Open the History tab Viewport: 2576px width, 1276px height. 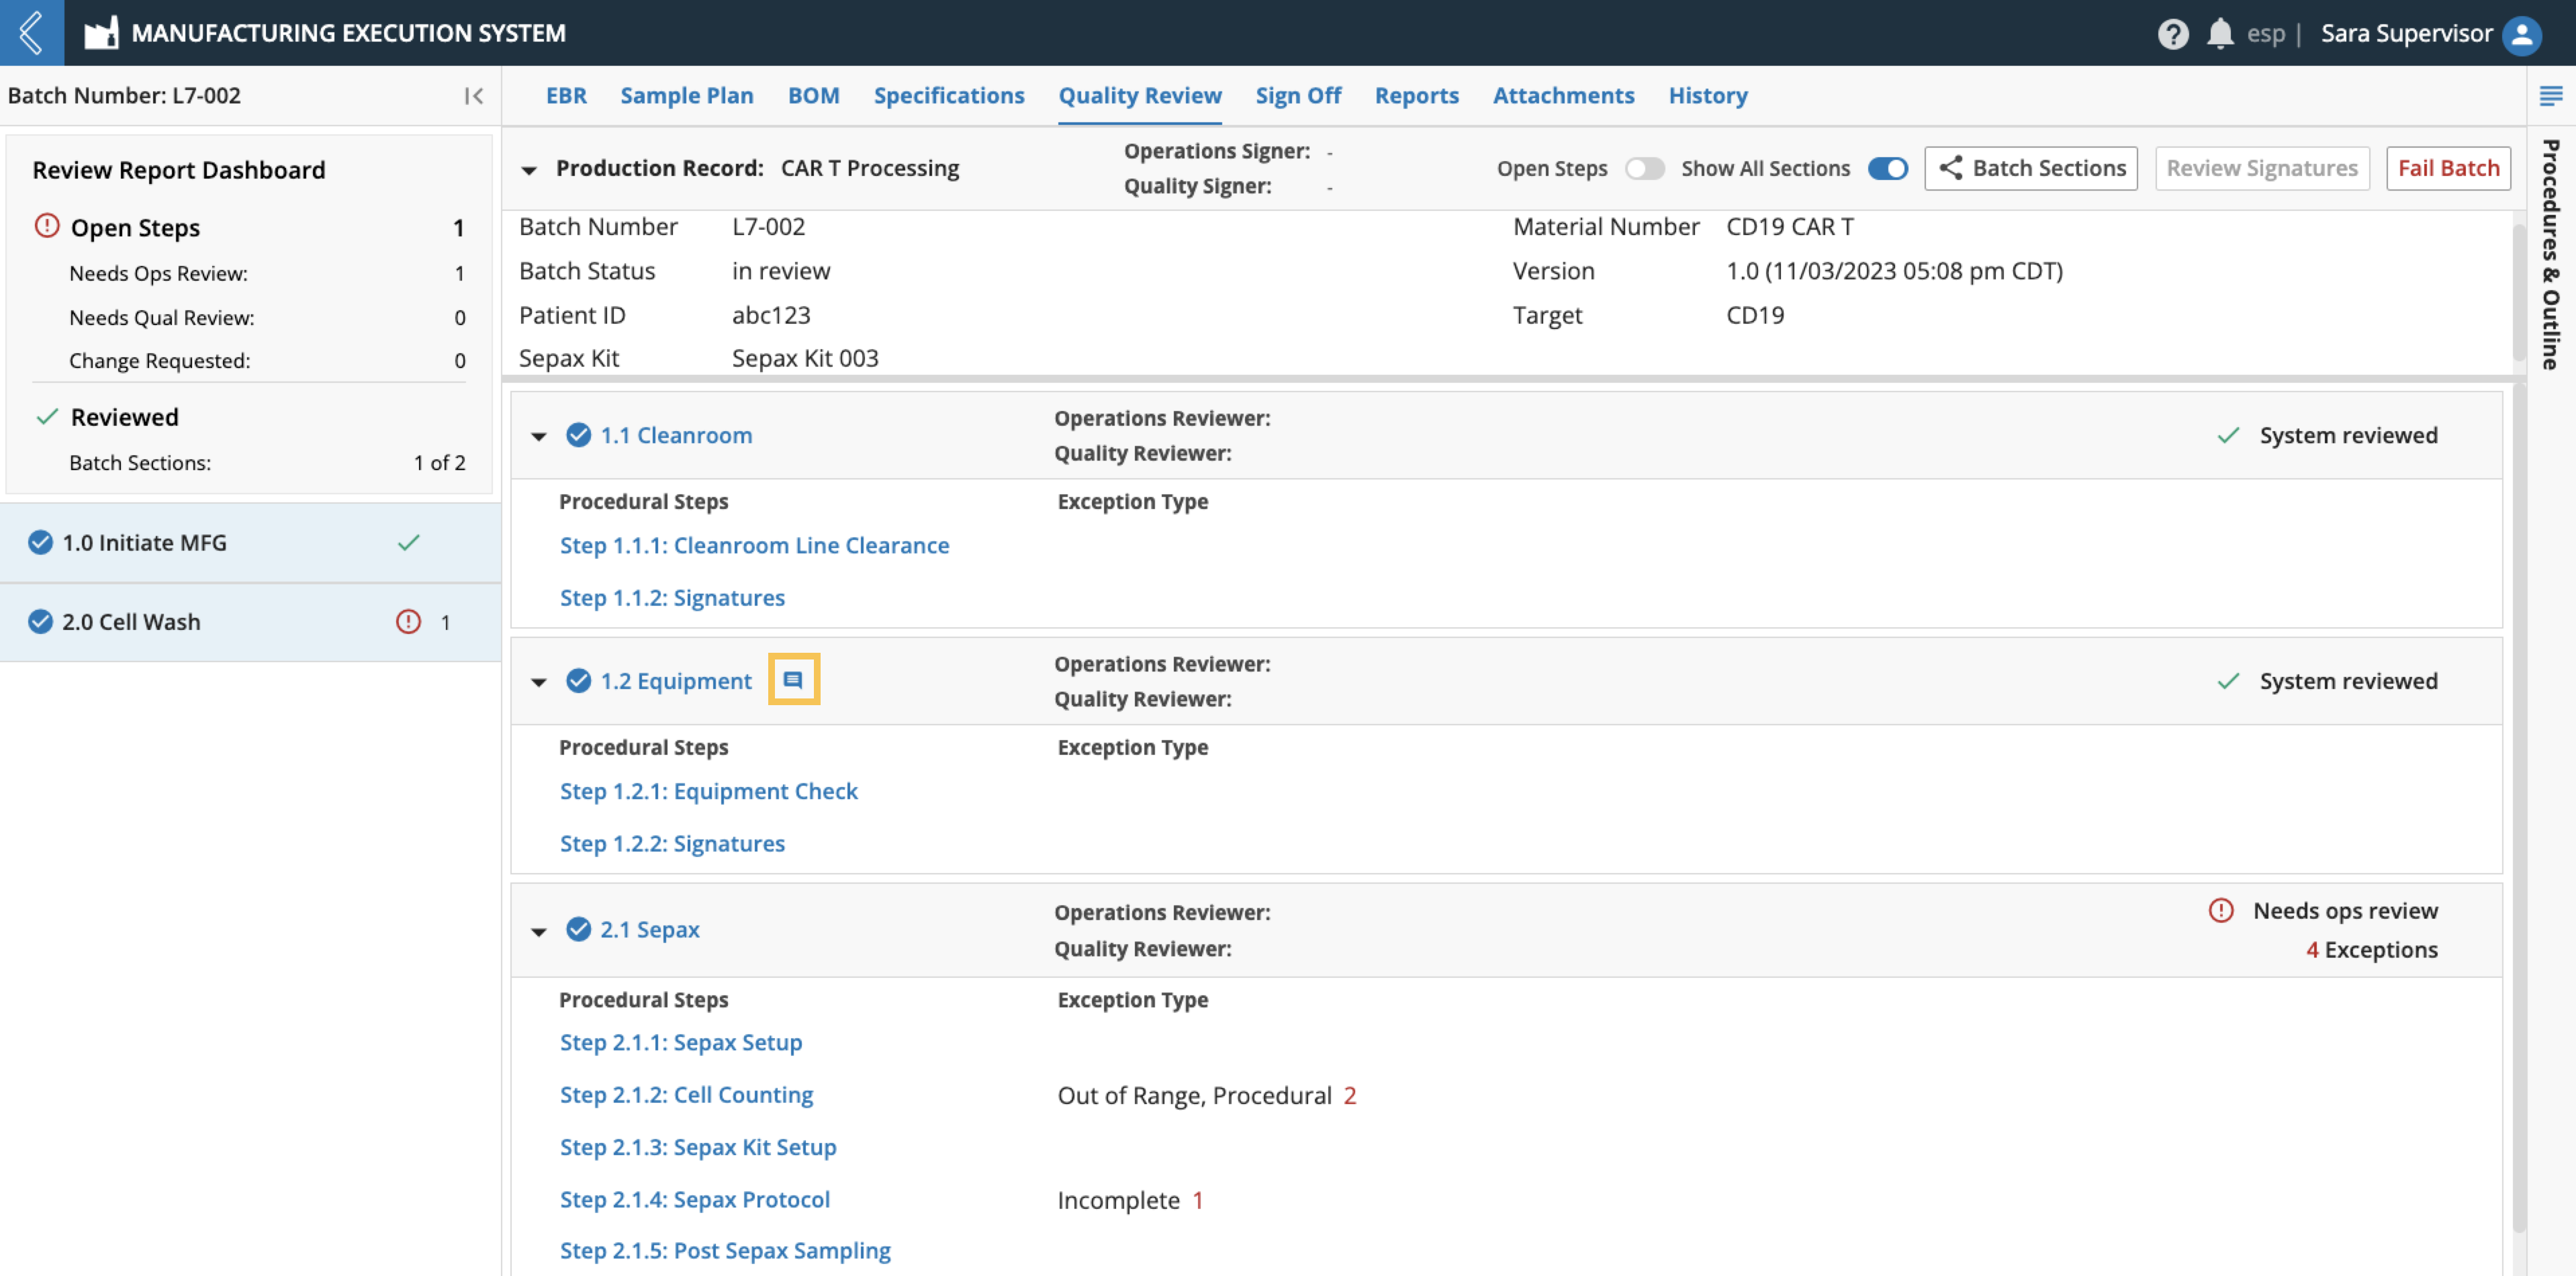1707,96
